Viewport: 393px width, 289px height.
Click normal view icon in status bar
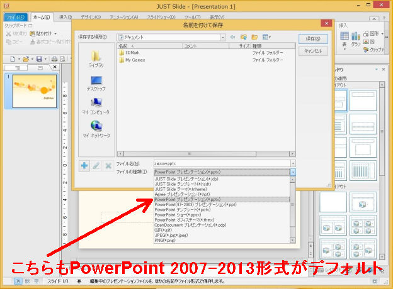coord(18,281)
